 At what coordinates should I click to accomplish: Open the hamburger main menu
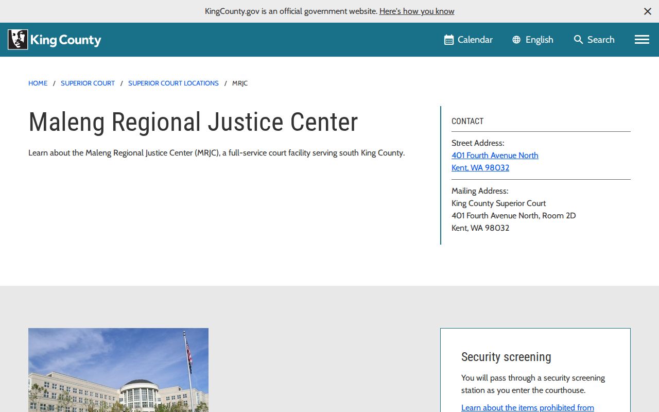tap(642, 40)
